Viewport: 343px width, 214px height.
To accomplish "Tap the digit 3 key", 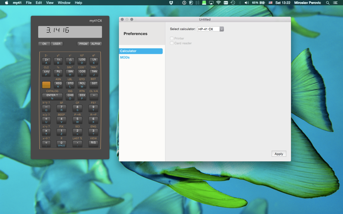I will (x=93, y=132).
